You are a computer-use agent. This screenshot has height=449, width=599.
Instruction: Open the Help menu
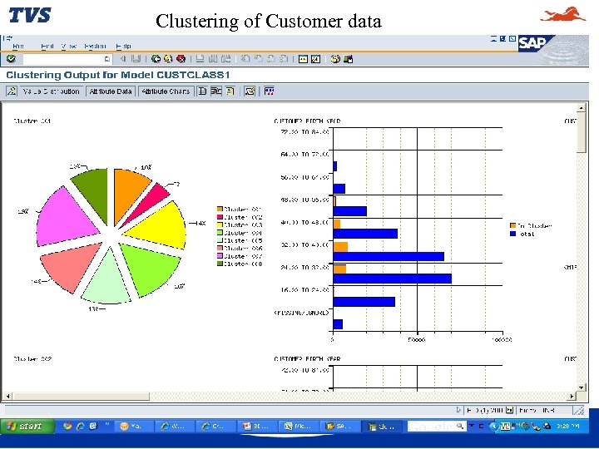(x=123, y=47)
